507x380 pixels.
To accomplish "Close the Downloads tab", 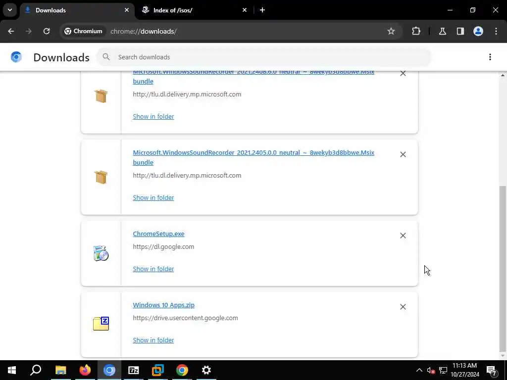I will point(127,10).
